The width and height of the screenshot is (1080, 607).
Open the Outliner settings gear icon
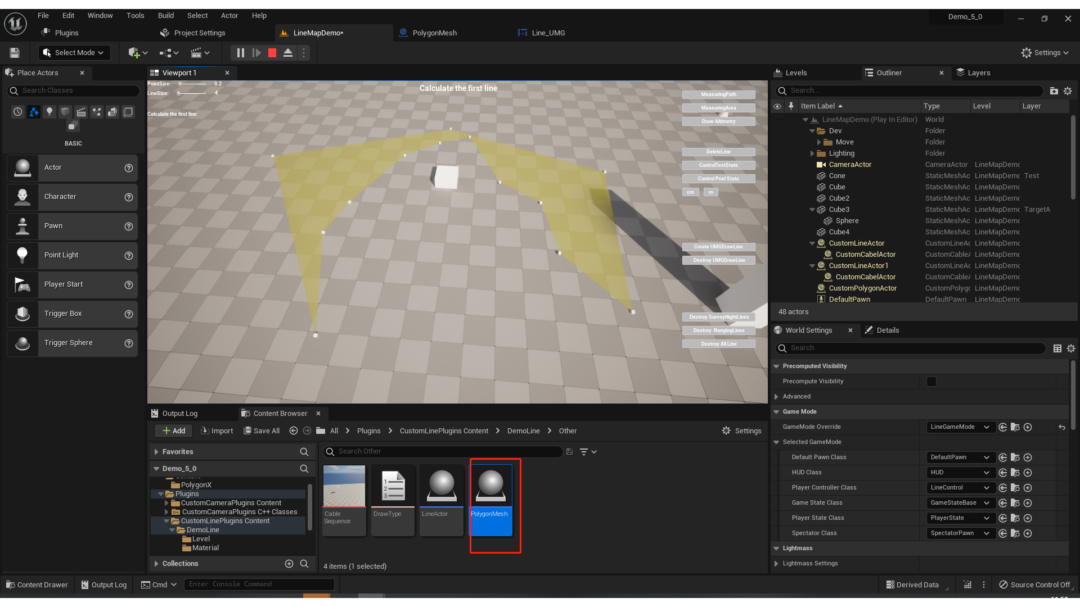click(x=1068, y=90)
